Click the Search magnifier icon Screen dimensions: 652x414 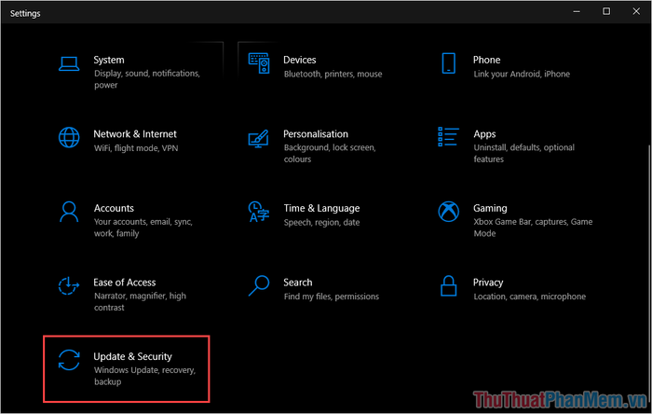pos(259,286)
